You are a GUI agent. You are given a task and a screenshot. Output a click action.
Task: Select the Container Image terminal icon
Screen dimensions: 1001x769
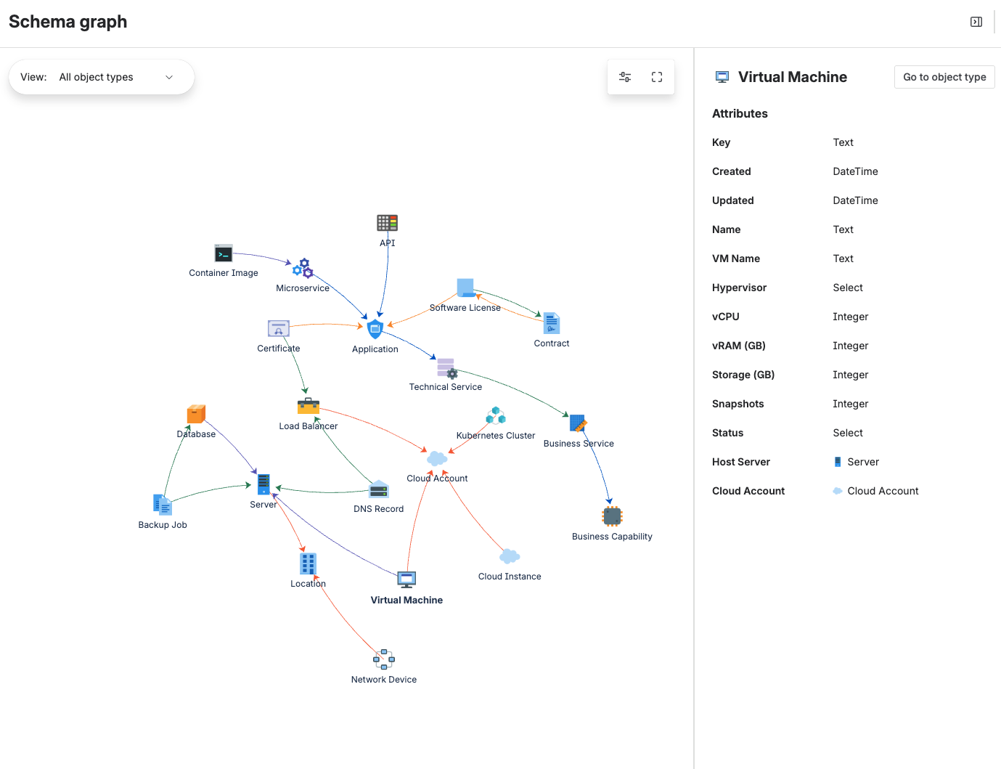click(223, 253)
